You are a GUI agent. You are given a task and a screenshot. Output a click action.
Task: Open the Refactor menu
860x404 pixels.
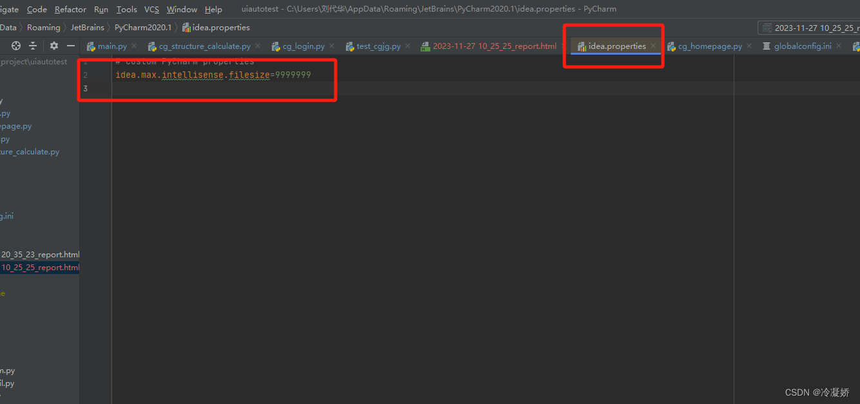70,9
